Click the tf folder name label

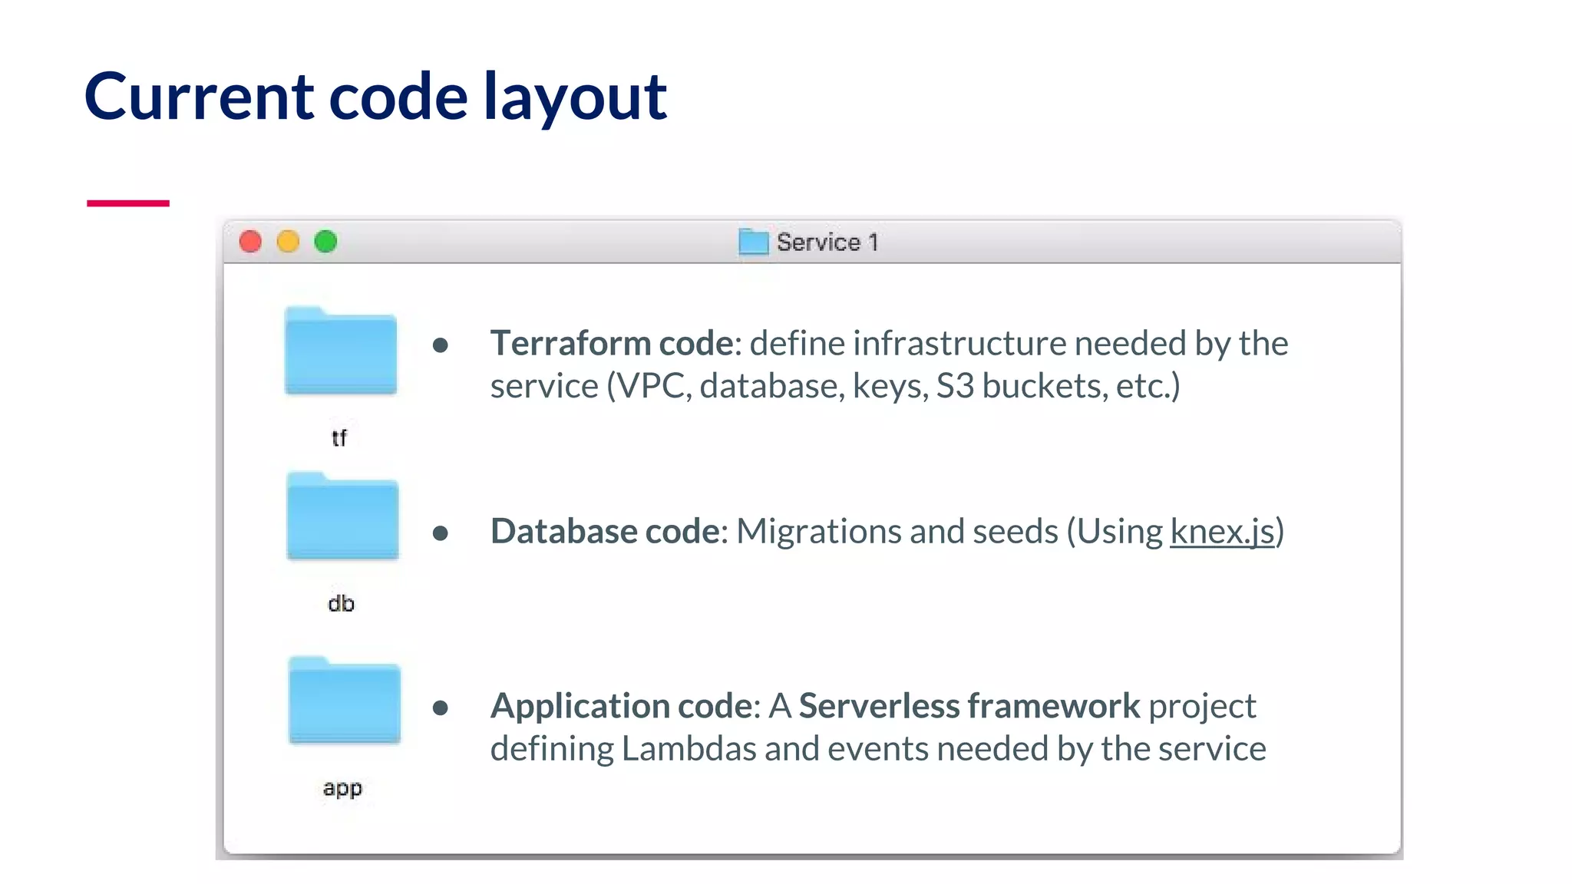coord(339,438)
